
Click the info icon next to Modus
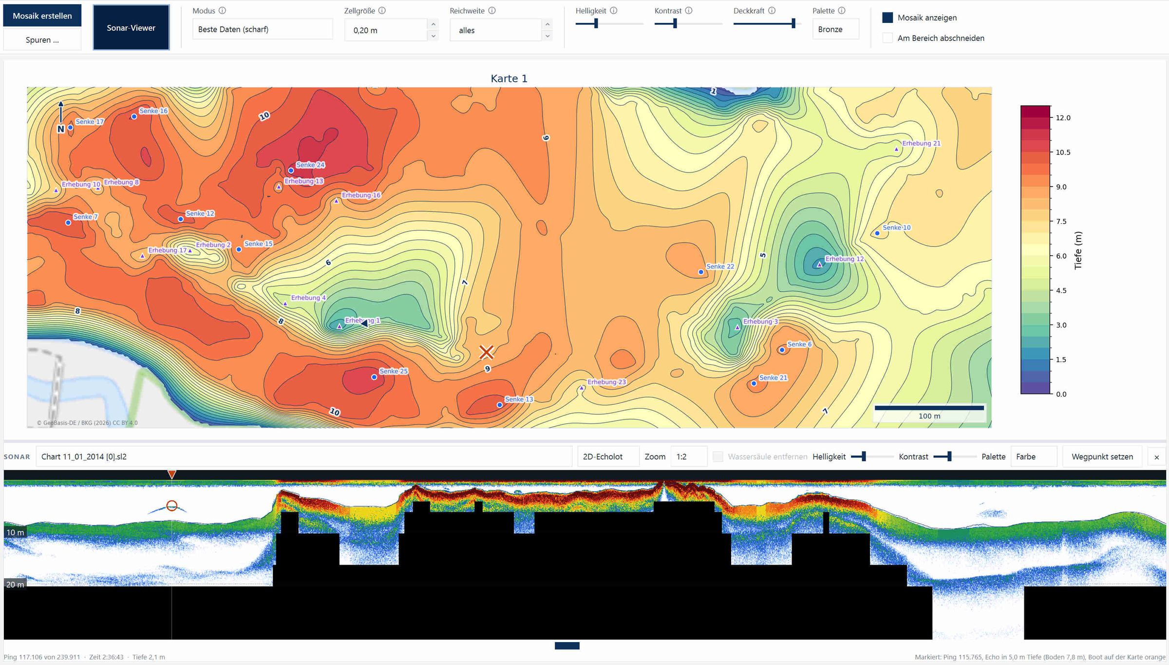coord(222,10)
